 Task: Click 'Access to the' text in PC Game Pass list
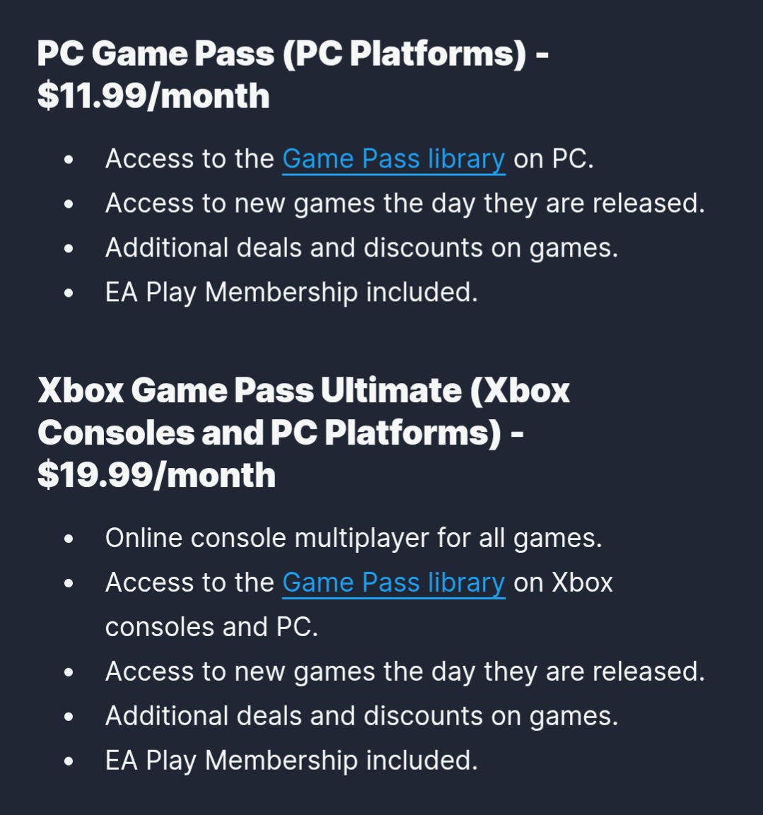click(x=190, y=159)
